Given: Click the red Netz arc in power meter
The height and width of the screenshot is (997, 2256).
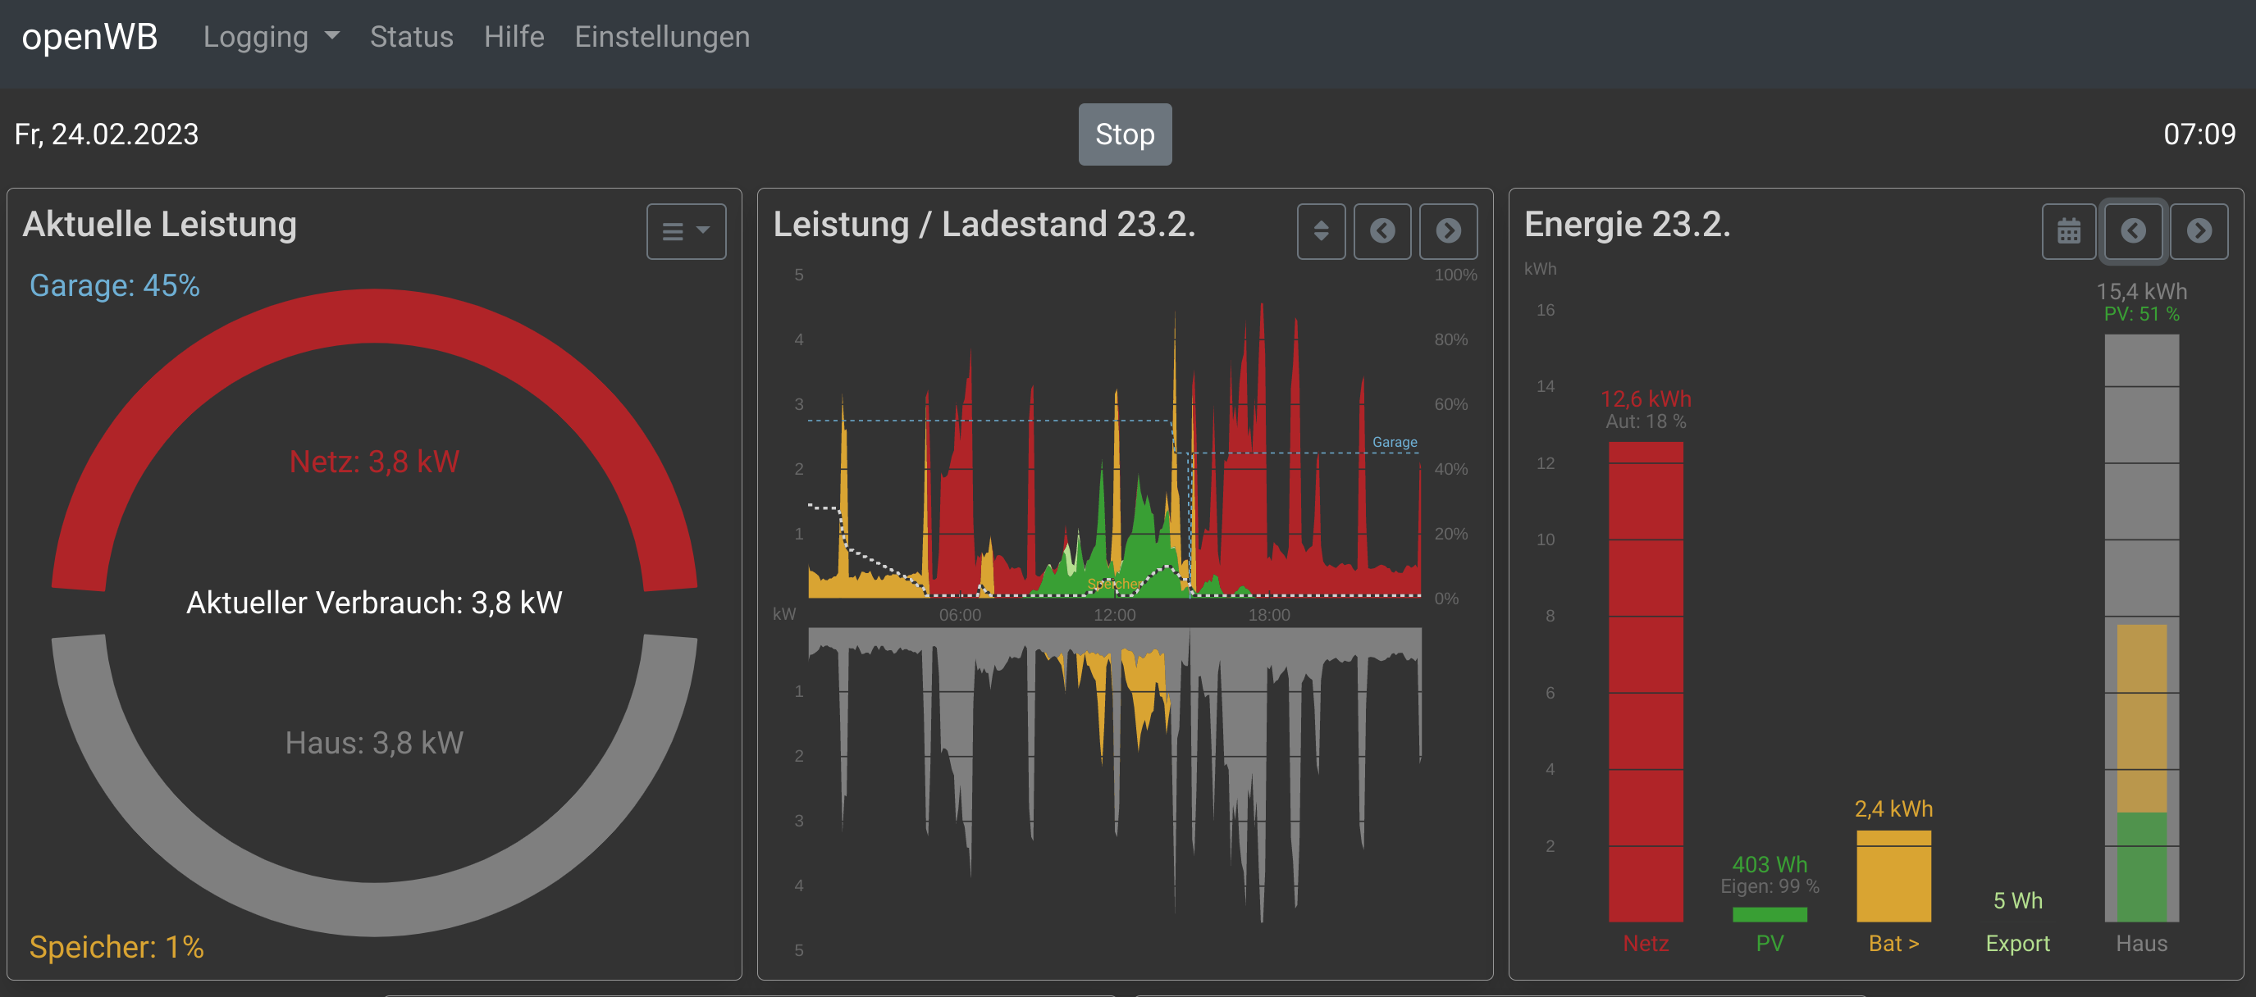Looking at the screenshot, I should click(x=374, y=316).
